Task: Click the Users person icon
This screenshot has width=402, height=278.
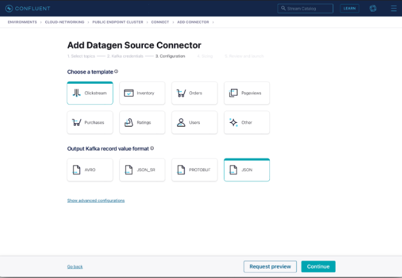Action: click(x=181, y=123)
